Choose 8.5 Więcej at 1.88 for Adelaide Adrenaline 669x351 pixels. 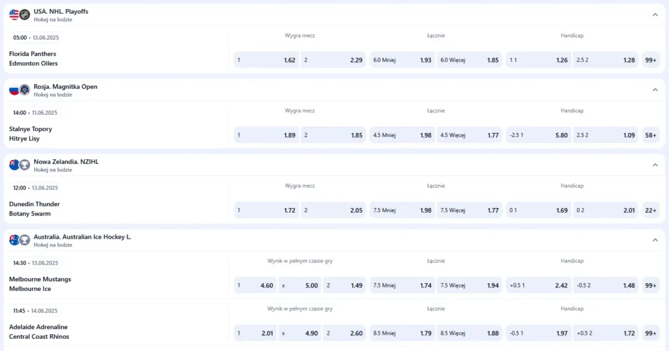tap(470, 333)
